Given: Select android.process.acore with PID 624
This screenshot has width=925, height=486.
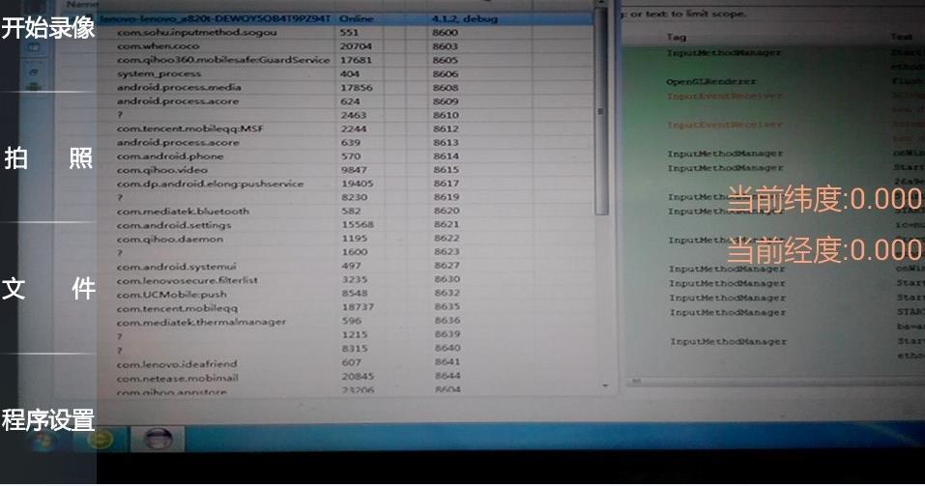Looking at the screenshot, I should [x=345, y=101].
